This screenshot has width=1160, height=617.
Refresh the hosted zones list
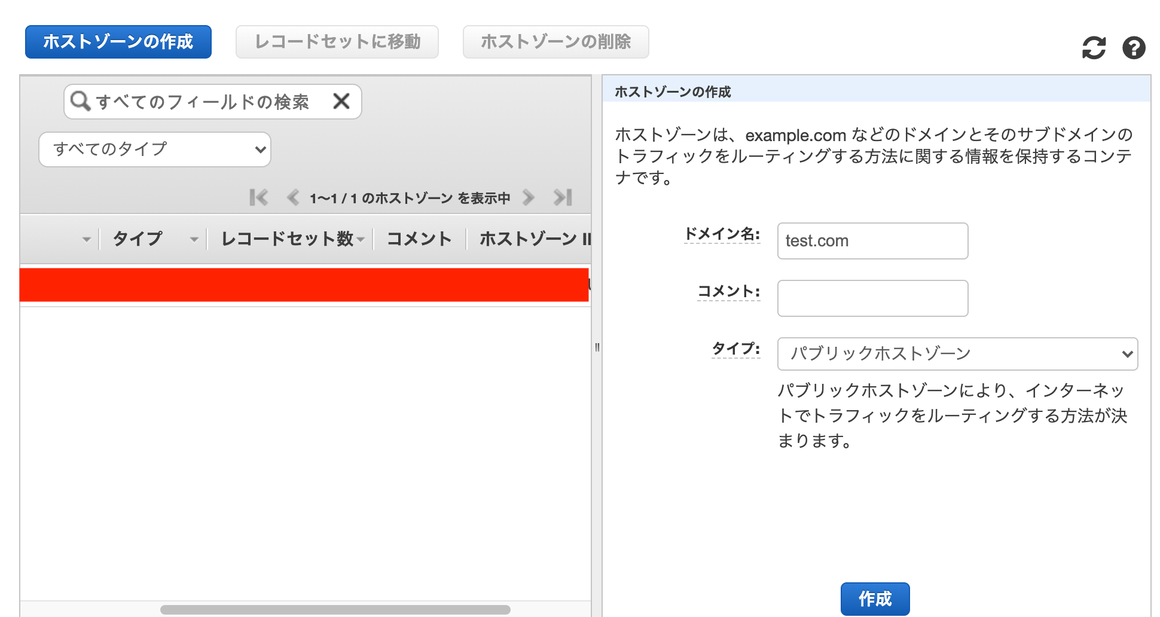(x=1094, y=48)
